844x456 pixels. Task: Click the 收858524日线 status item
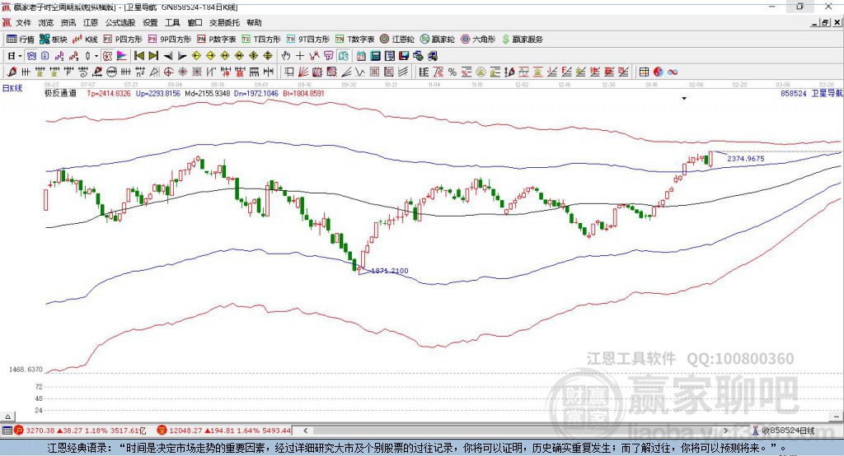coord(784,430)
